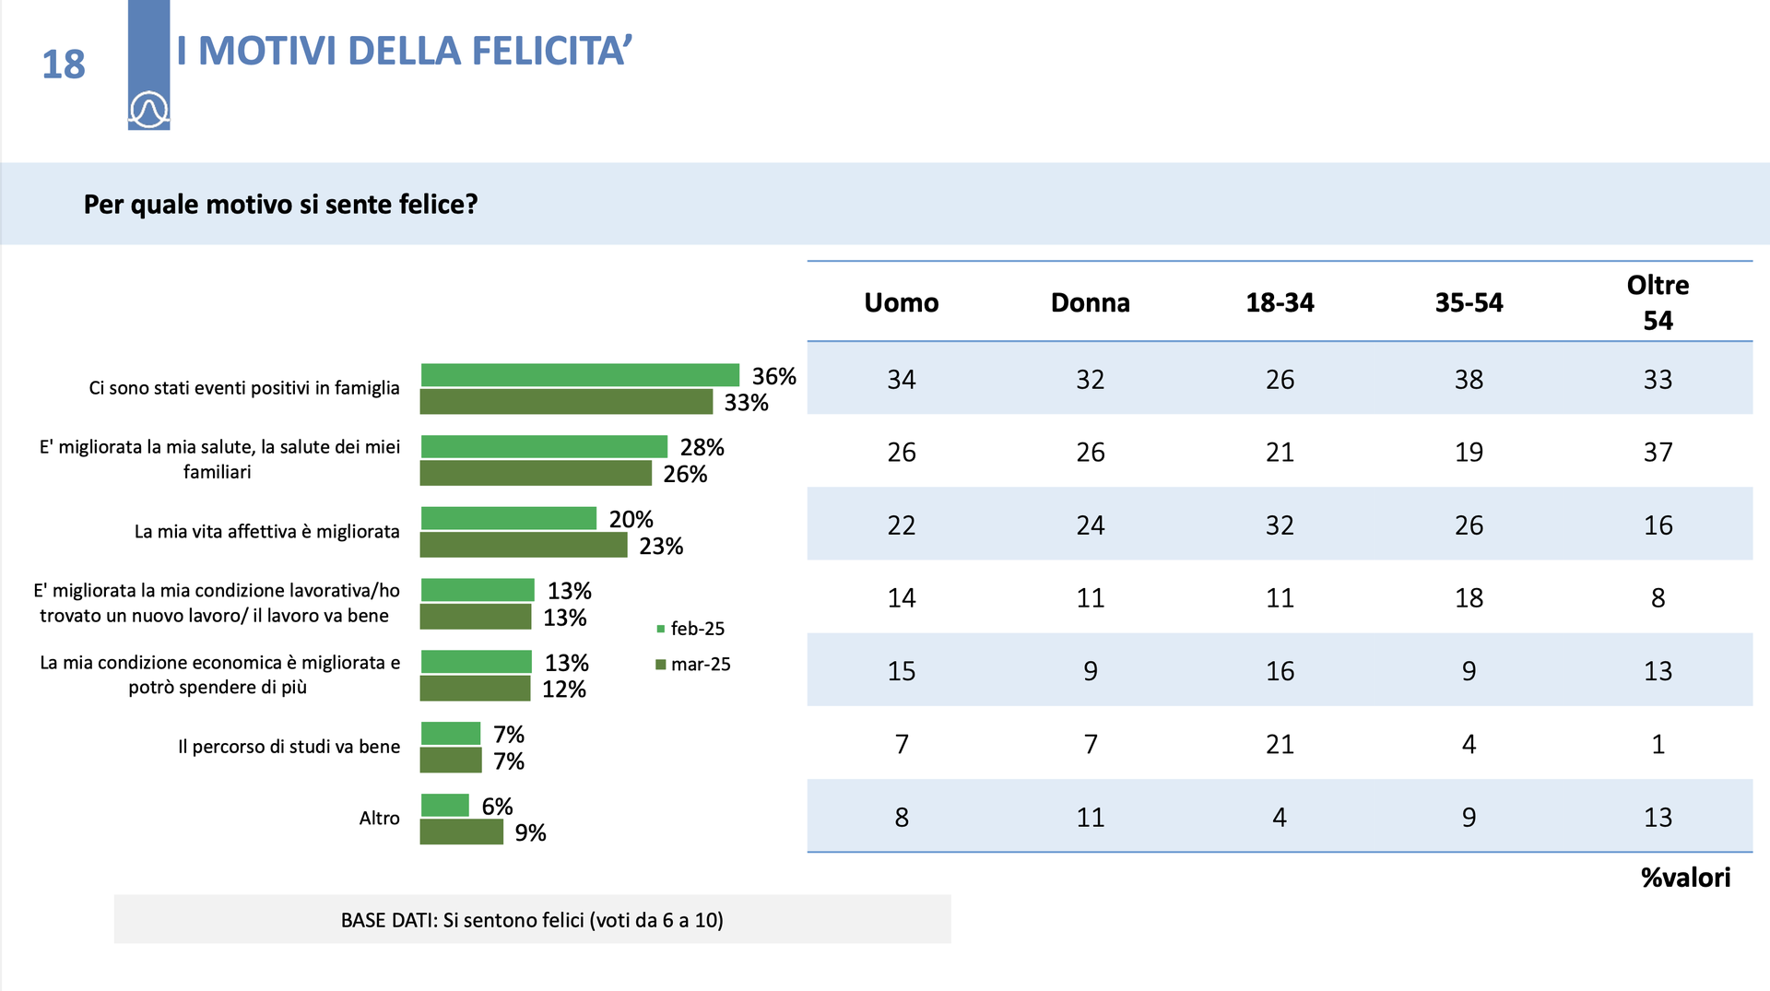Select the Altro 9% bar
The height and width of the screenshot is (991, 1770).
pyautogui.click(x=462, y=832)
